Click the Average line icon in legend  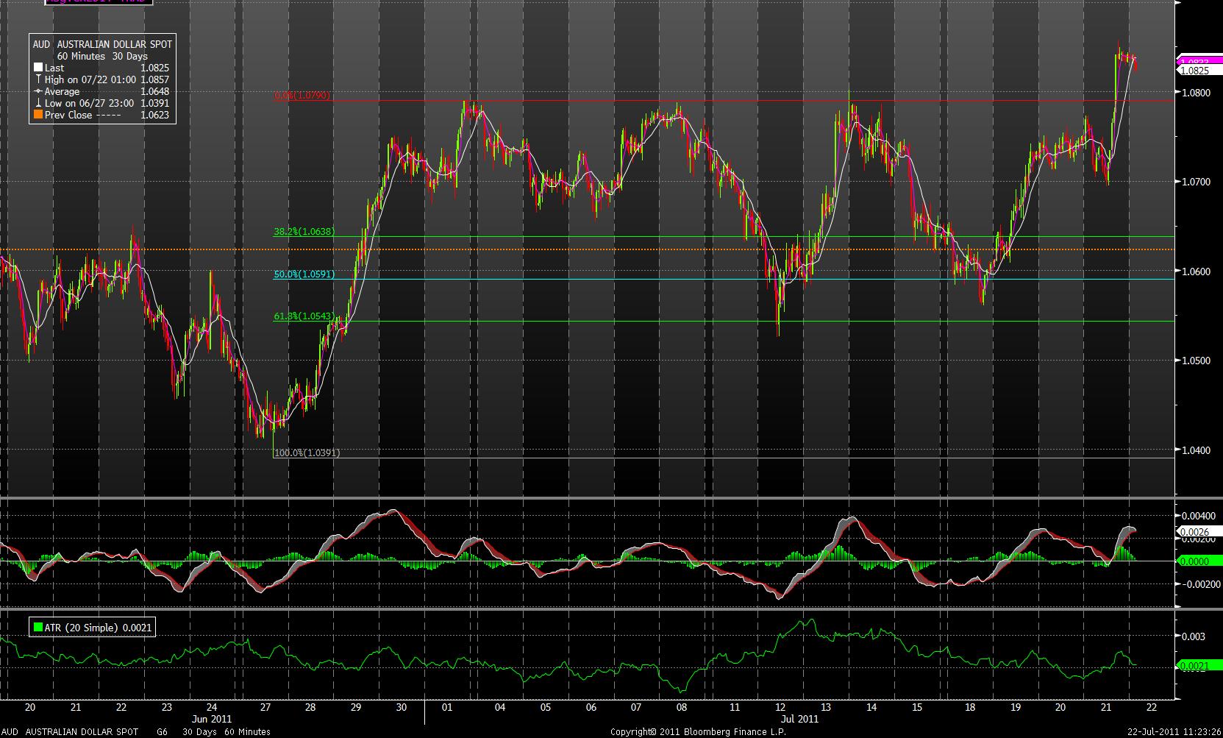click(x=38, y=91)
